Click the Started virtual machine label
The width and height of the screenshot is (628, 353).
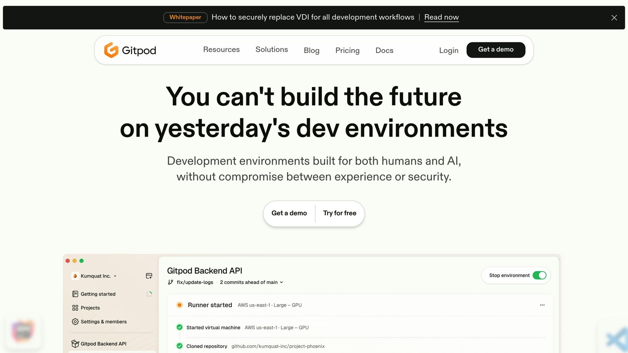click(213, 328)
